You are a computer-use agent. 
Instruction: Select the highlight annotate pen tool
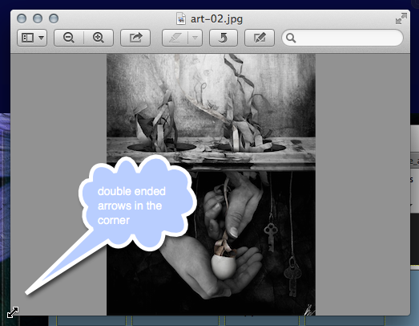pyautogui.click(x=175, y=38)
